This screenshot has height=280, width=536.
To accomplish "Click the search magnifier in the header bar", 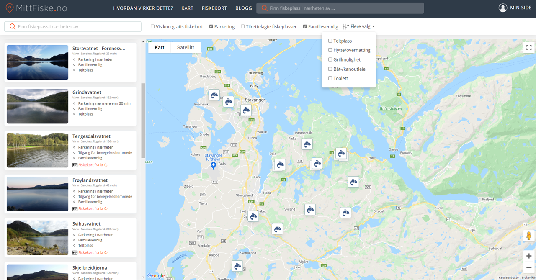I will (x=265, y=8).
